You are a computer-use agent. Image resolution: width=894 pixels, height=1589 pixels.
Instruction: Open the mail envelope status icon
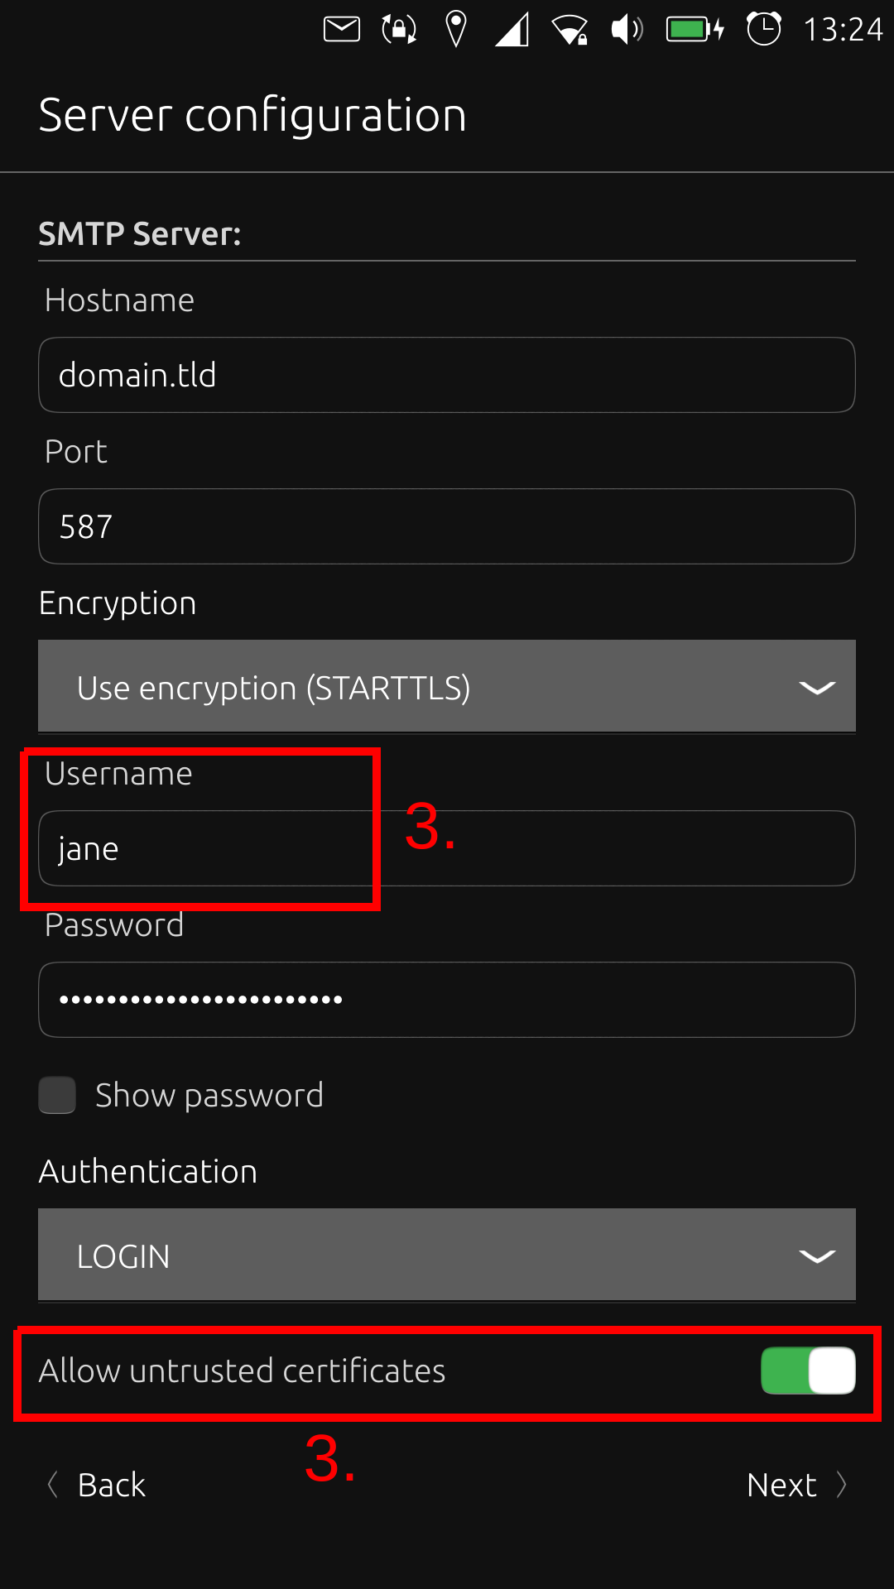341,30
